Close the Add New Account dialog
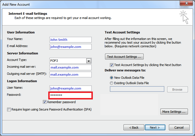 pos(186,4)
